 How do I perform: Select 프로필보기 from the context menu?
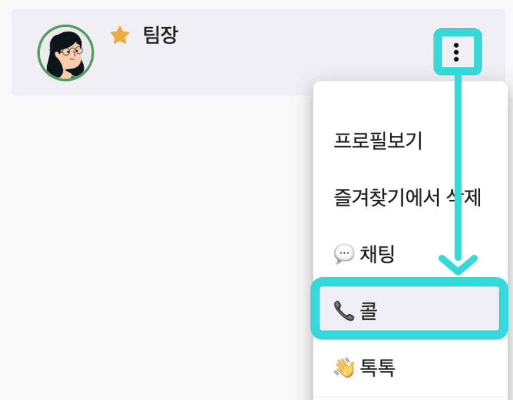pyautogui.click(x=378, y=140)
